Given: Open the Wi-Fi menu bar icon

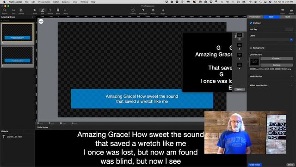Looking at the screenshot, I should point(251,2).
